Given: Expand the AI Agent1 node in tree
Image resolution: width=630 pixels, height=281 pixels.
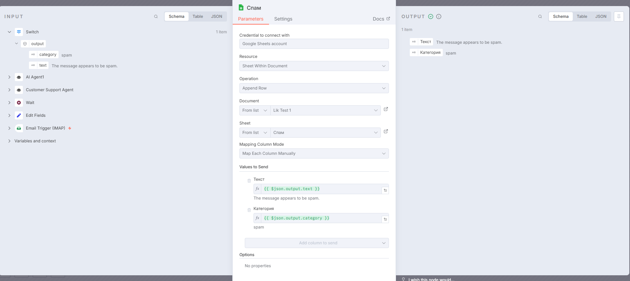Looking at the screenshot, I should coord(9,77).
